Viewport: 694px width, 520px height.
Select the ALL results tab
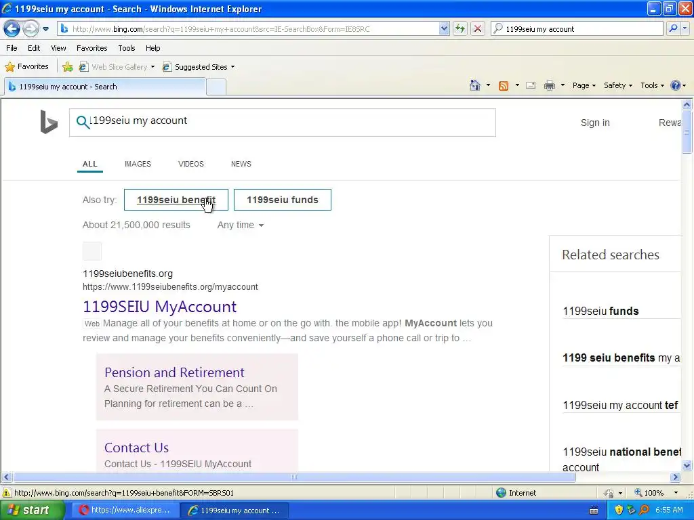(90, 164)
